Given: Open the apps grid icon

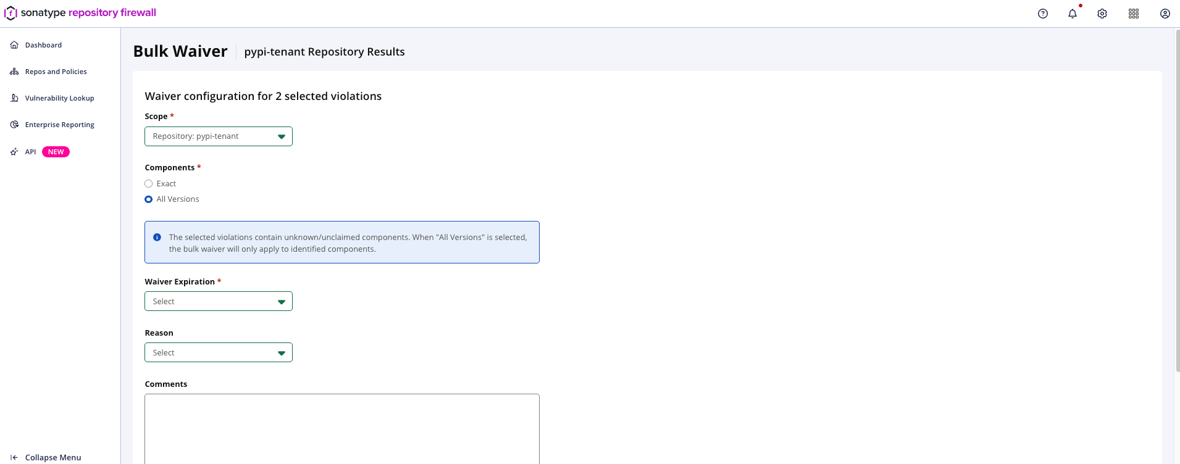Looking at the screenshot, I should [x=1134, y=14].
